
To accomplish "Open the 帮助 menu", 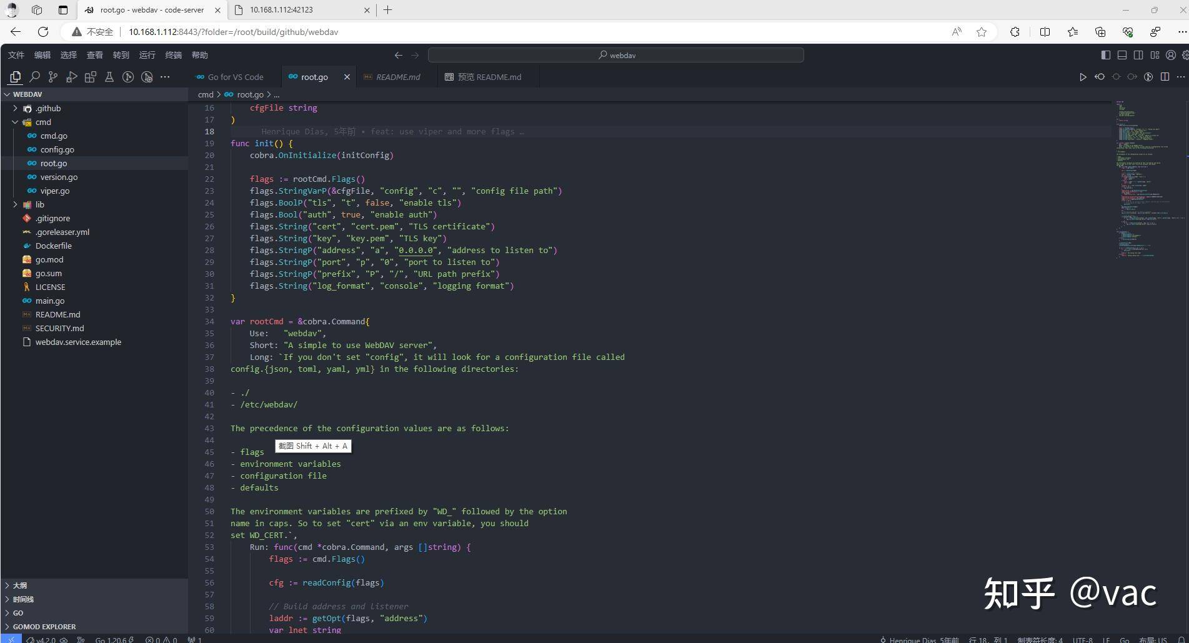I will point(200,55).
